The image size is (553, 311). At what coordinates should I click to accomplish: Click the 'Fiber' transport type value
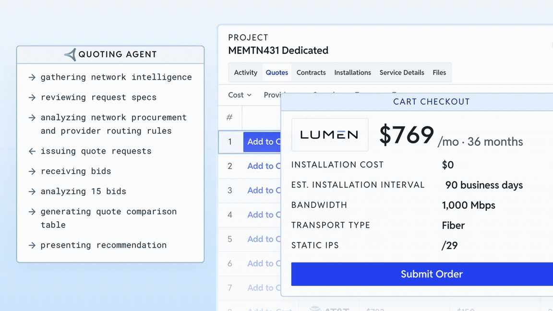point(453,225)
